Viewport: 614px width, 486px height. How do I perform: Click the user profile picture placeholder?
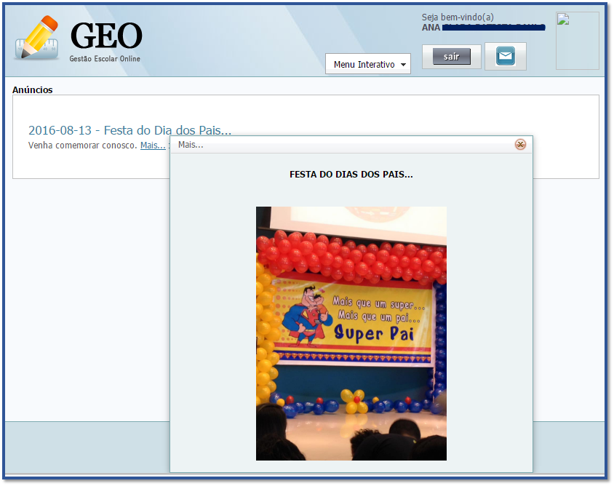point(577,41)
